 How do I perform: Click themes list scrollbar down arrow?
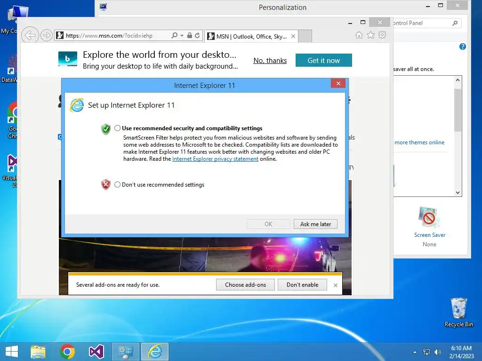(458, 192)
